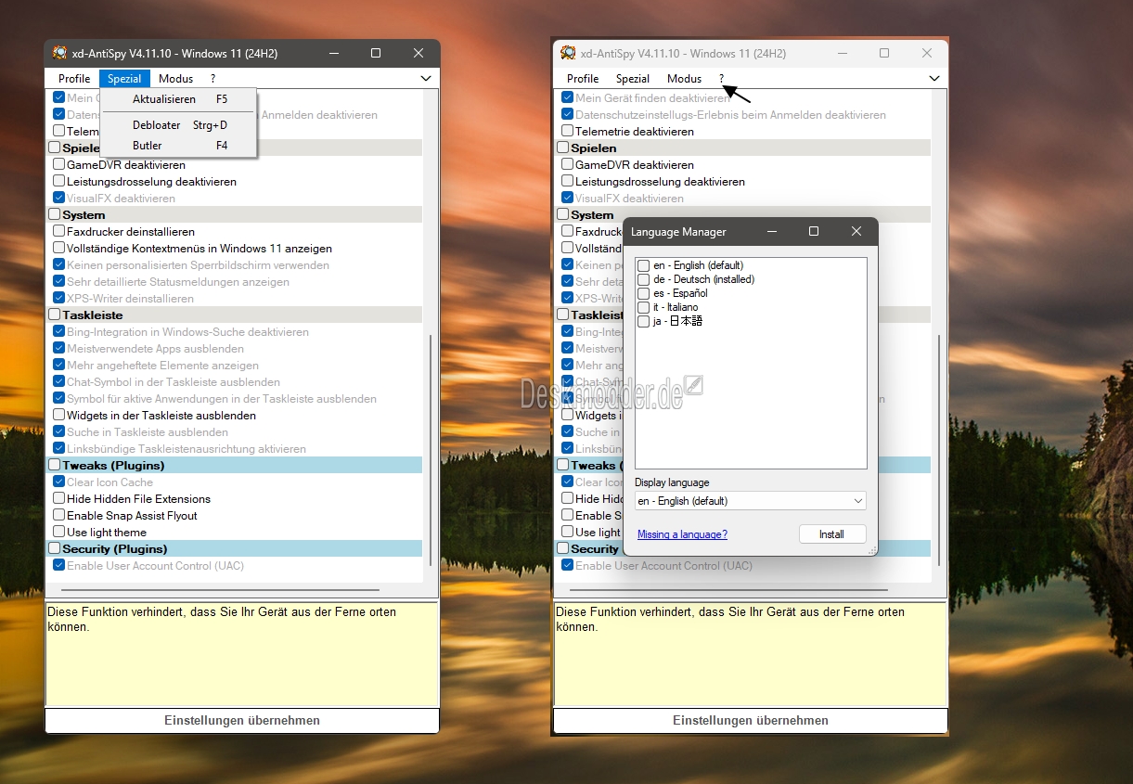
Task: Click description text in left window yellow pane
Action: tap(222, 620)
